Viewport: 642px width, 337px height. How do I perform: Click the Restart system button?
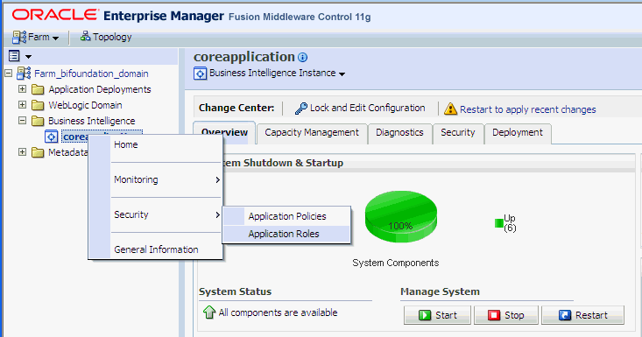(583, 315)
